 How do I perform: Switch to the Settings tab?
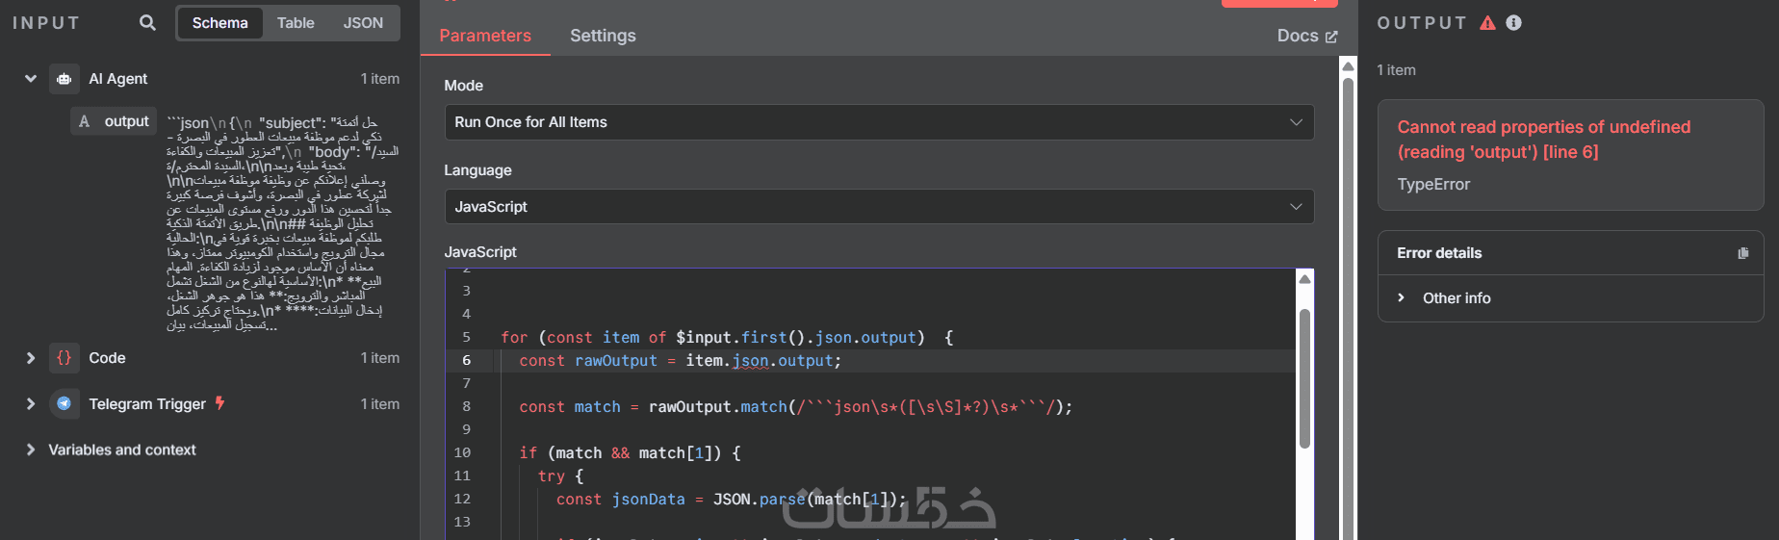(x=603, y=36)
